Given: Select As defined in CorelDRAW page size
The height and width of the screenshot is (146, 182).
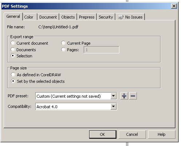Looking at the screenshot, I should coord(13,74).
